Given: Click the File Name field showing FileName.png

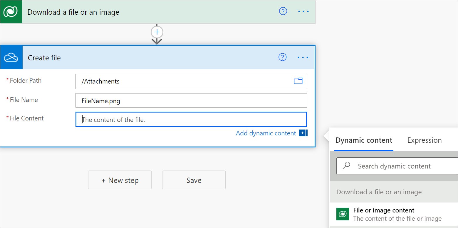Looking at the screenshot, I should pyautogui.click(x=191, y=100).
